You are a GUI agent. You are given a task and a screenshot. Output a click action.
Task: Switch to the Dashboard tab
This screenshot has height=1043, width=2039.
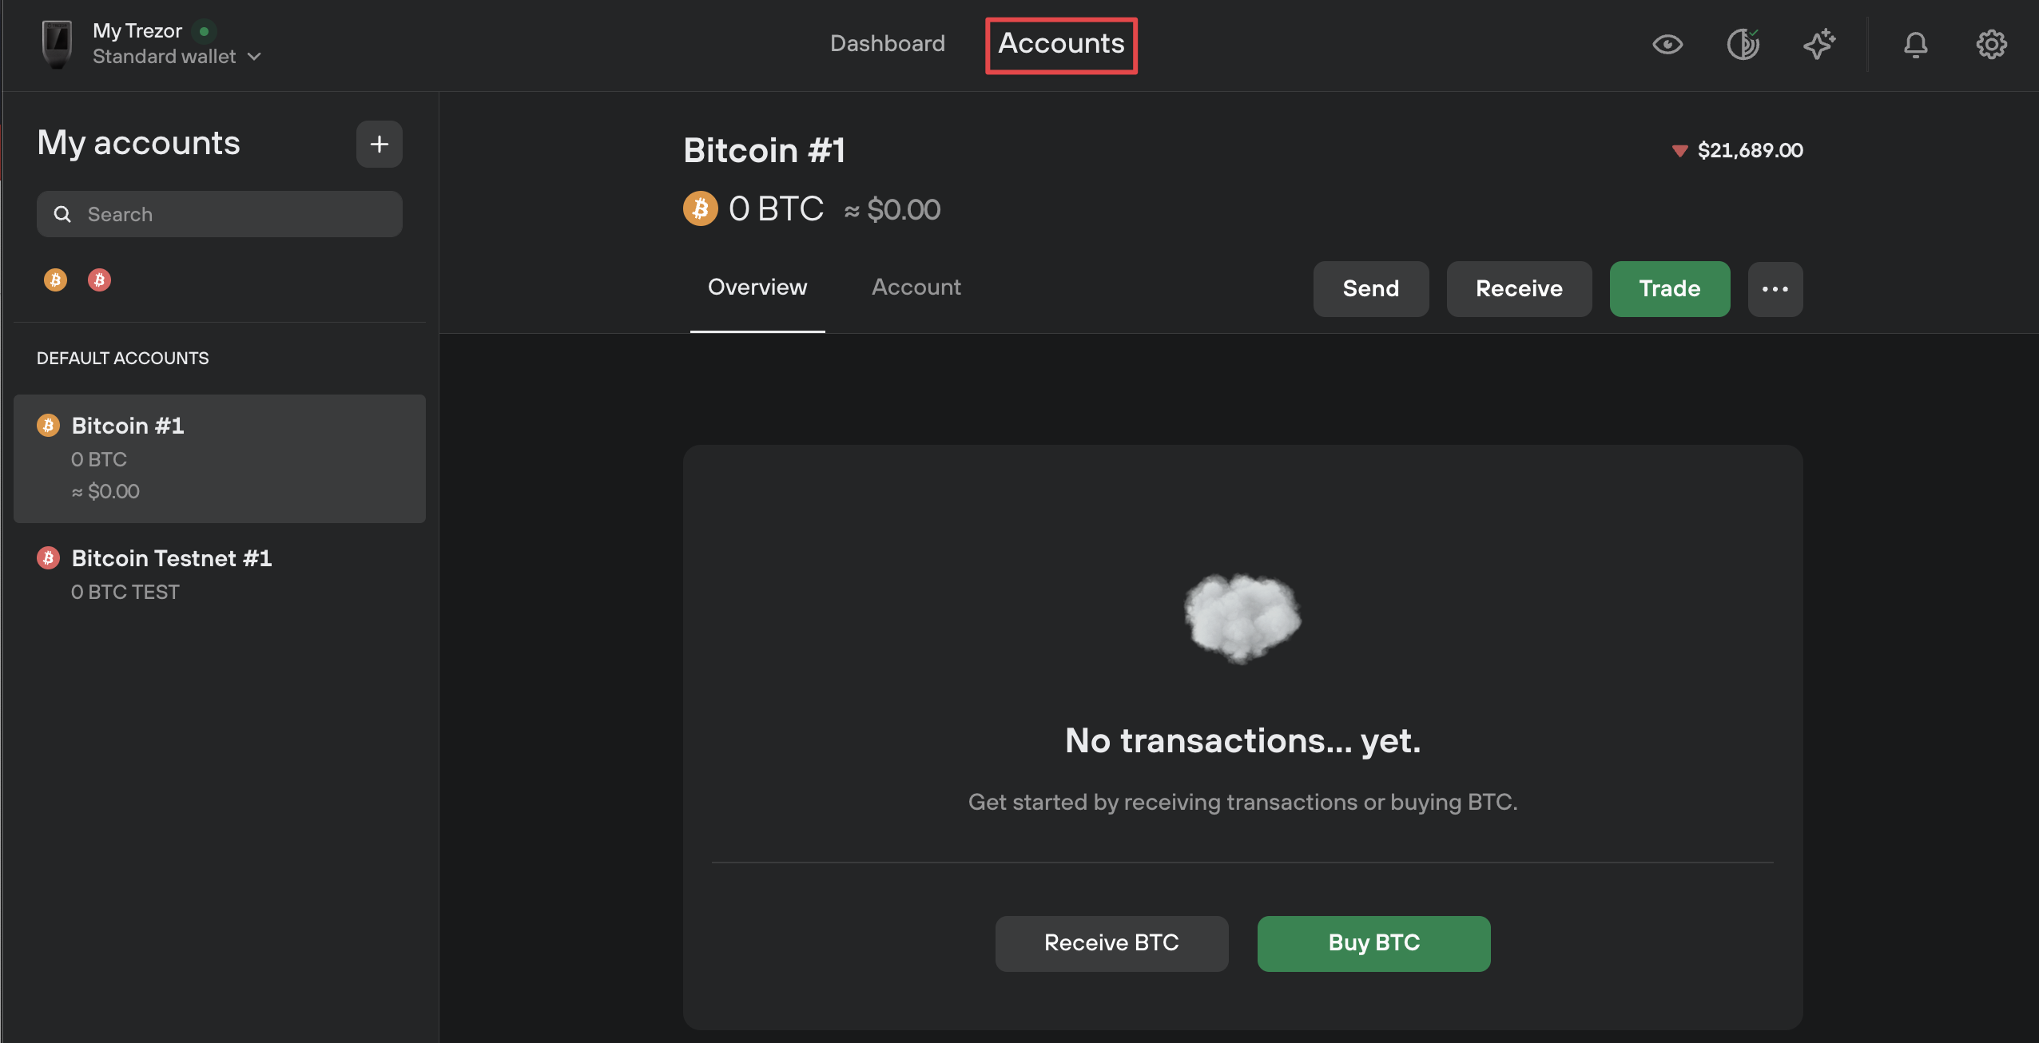tap(887, 43)
